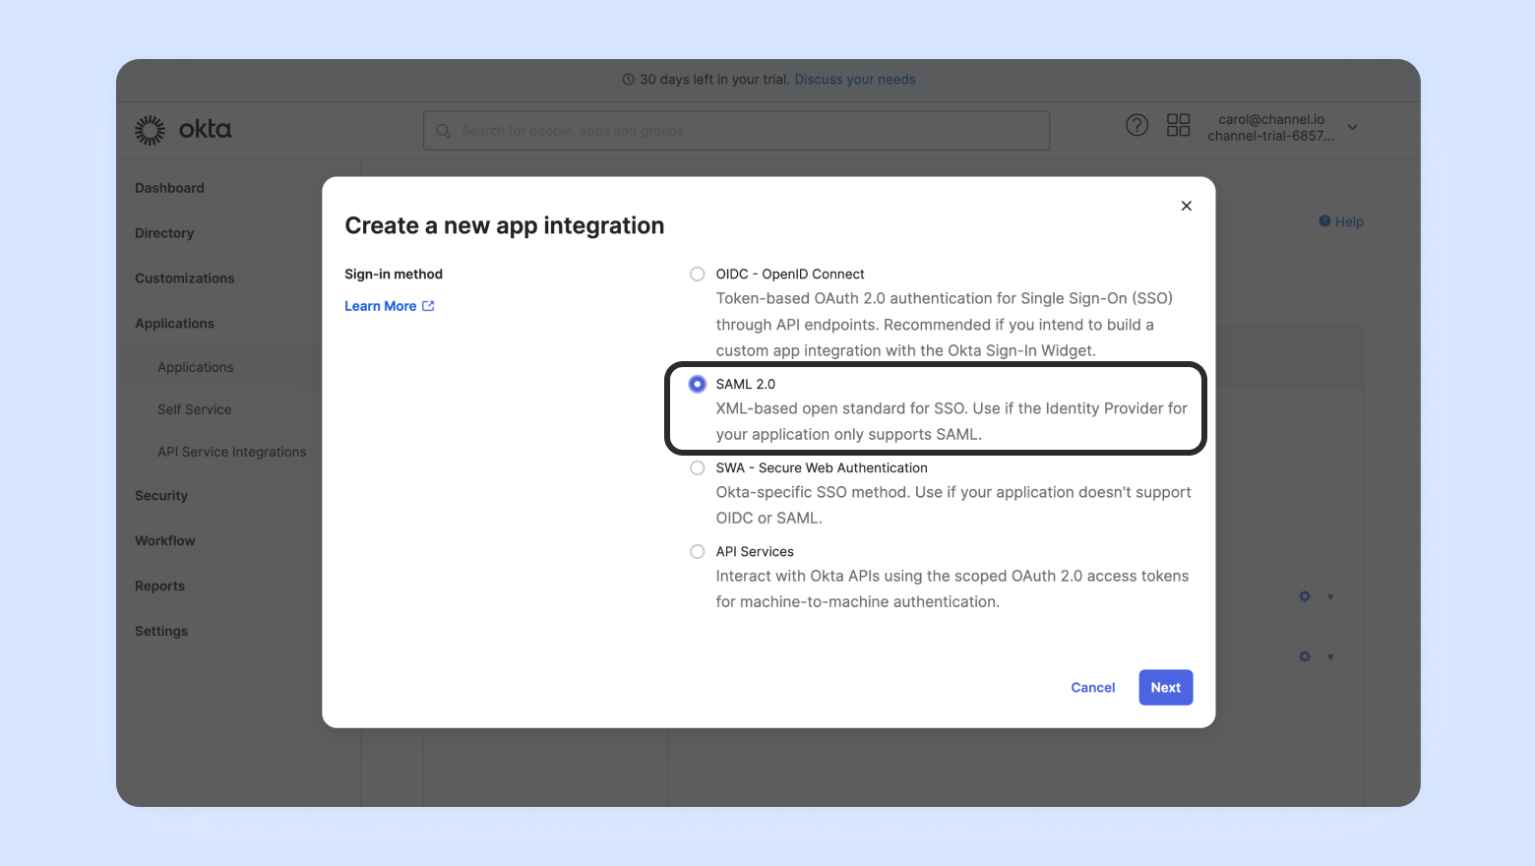This screenshot has height=866, width=1535.
Task: Open API Service Integrations sidebar item
Action: coord(231,452)
